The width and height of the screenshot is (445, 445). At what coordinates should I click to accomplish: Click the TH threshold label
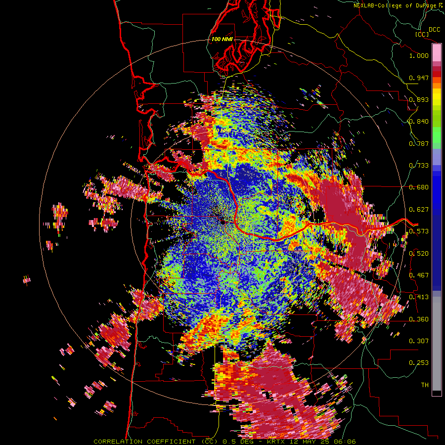pos(425,385)
